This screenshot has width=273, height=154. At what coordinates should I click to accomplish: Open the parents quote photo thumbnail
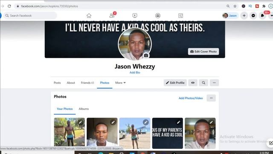click(168, 133)
